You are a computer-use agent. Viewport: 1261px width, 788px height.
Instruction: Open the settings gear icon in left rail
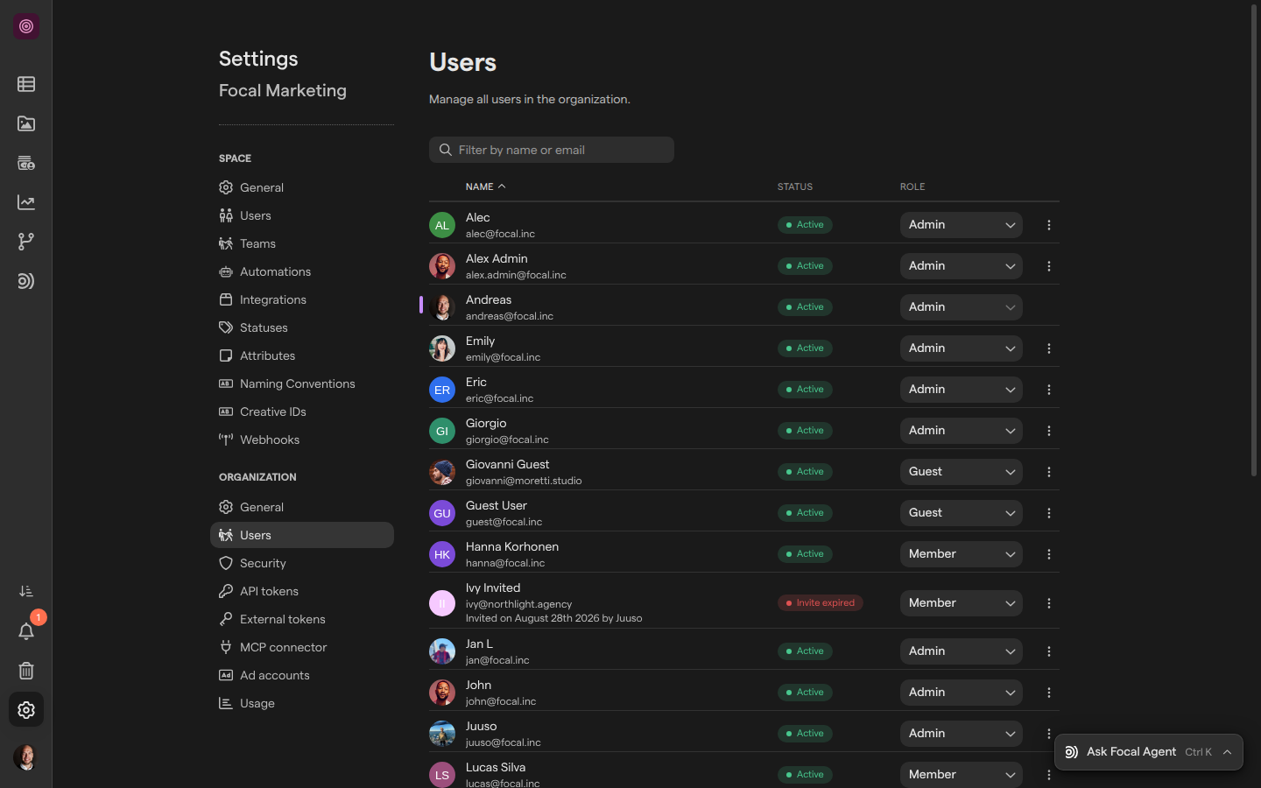pyautogui.click(x=26, y=710)
